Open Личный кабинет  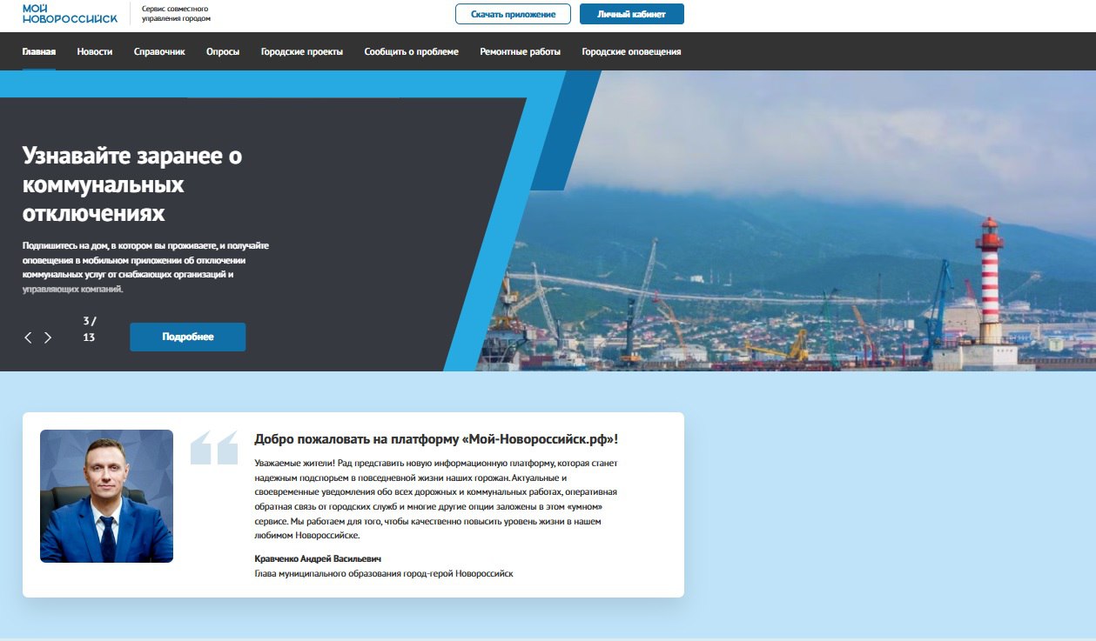pyautogui.click(x=631, y=14)
